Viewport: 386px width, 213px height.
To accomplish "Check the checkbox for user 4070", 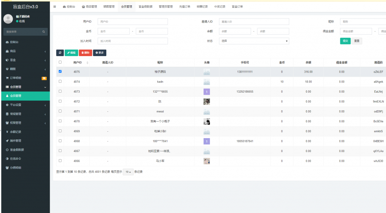I will [60, 121].
